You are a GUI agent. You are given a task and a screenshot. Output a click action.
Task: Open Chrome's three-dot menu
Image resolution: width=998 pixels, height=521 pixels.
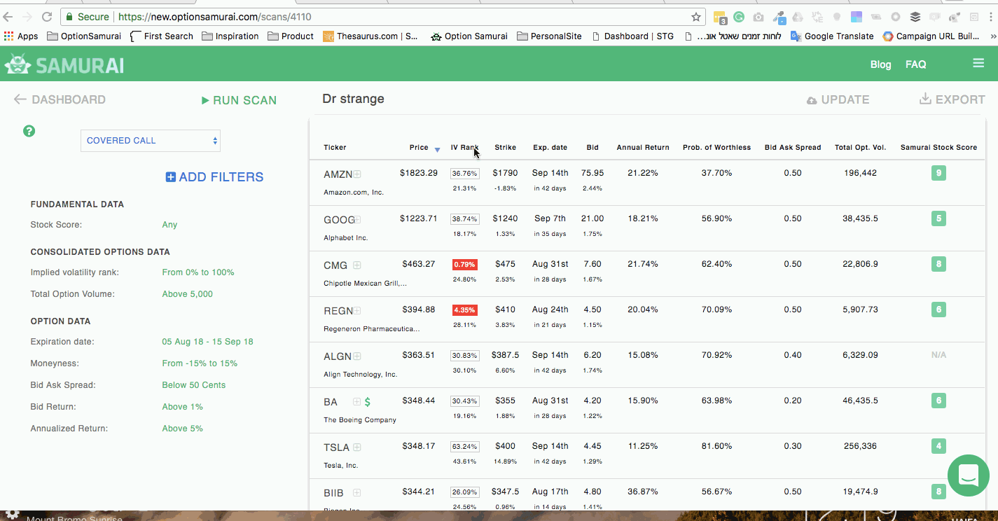(992, 17)
